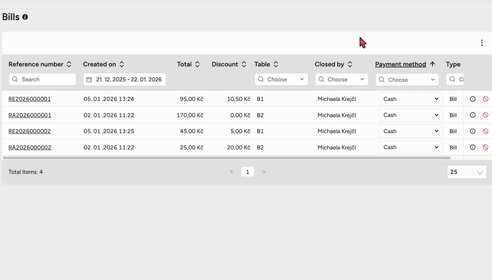This screenshot has width=492, height=280.
Task: Open the three-dot options menu
Action: click(x=482, y=43)
